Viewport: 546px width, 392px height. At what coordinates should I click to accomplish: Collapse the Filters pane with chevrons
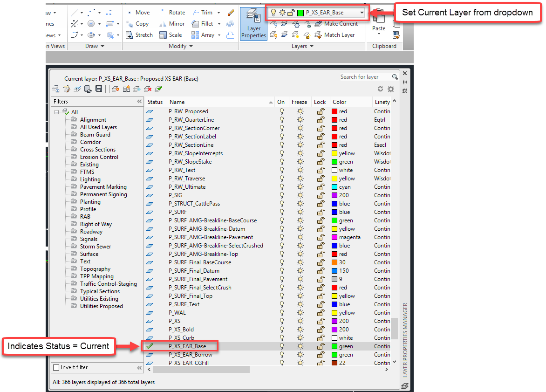pyautogui.click(x=139, y=102)
